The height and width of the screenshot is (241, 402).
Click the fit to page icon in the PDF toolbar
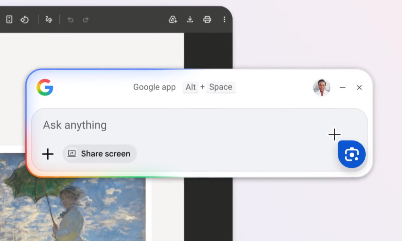(9, 20)
